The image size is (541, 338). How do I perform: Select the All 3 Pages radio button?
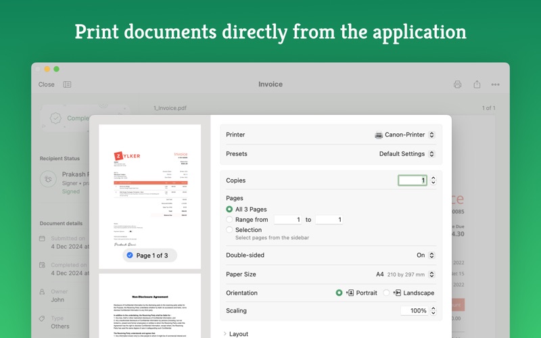(x=230, y=210)
